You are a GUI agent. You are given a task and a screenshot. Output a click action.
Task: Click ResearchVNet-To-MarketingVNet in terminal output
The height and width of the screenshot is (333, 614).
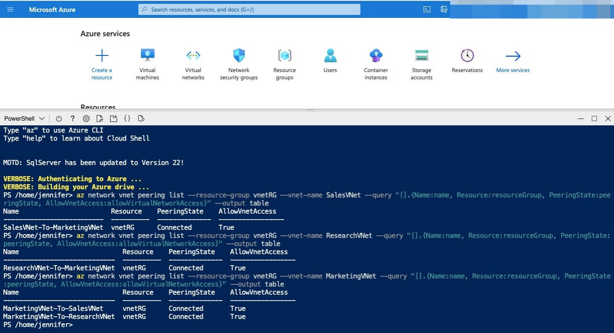pyautogui.click(x=59, y=268)
